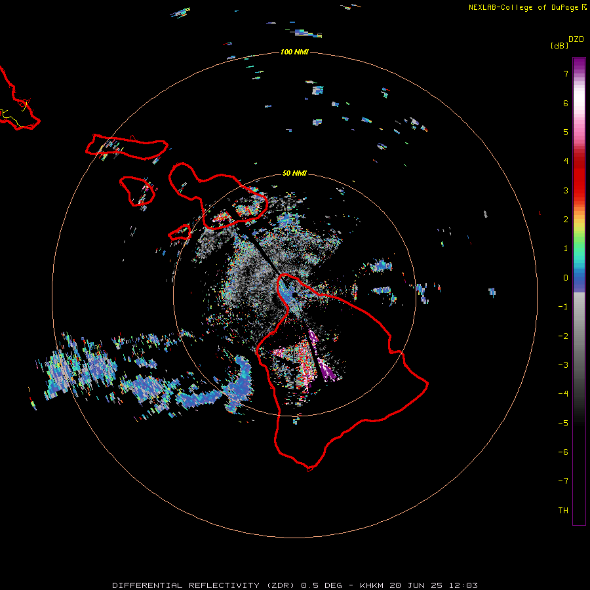Select the 3 value on the color scale

pos(566,190)
